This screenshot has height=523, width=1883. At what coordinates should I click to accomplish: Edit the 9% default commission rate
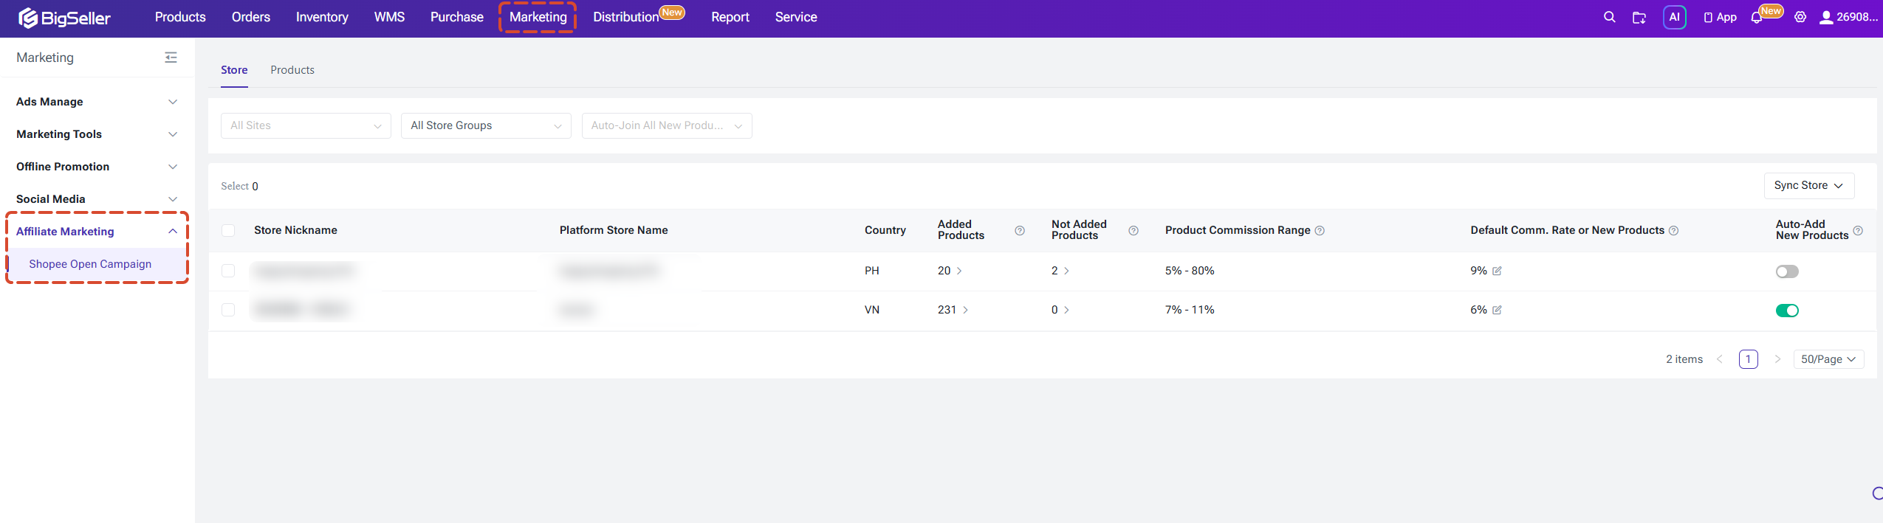coord(1497,271)
